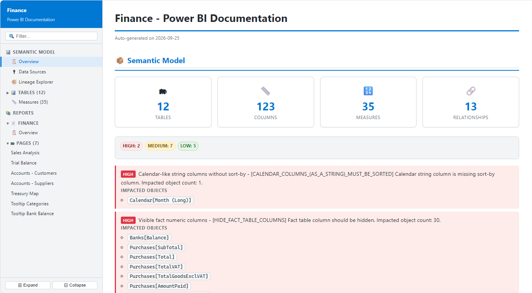The height and width of the screenshot is (293, 532).
Task: Open Measures (35) in the sidebar
Action: coord(51,102)
